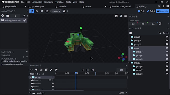Collapse the Outliner panel
This screenshot has height=95, width=170.
click(168, 28)
